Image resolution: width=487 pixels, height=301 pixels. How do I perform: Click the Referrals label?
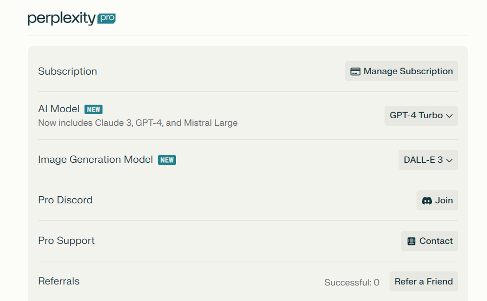(x=58, y=281)
